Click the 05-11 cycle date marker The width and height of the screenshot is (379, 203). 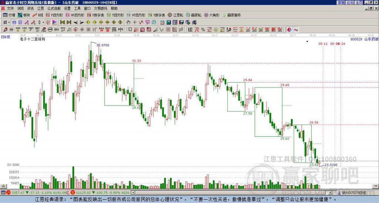point(323,44)
